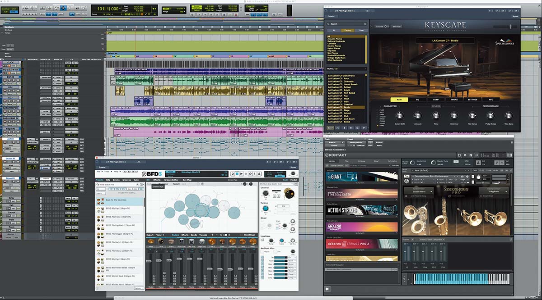
Task: Toggle the BYPASS button in Kontakt plugin header
Action: [x=379, y=142]
